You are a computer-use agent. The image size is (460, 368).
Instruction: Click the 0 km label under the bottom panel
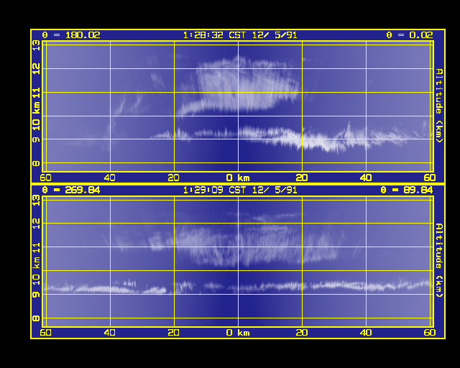coord(238,333)
